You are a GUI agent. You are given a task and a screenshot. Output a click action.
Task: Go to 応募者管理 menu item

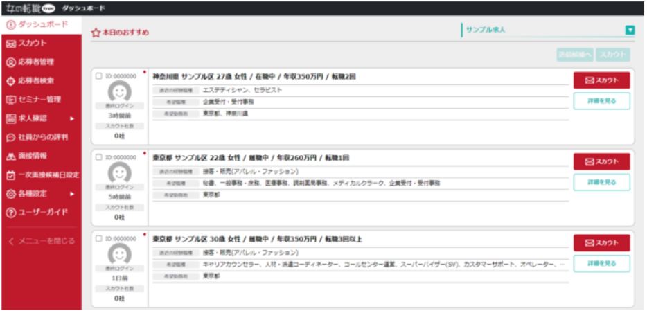pos(42,62)
